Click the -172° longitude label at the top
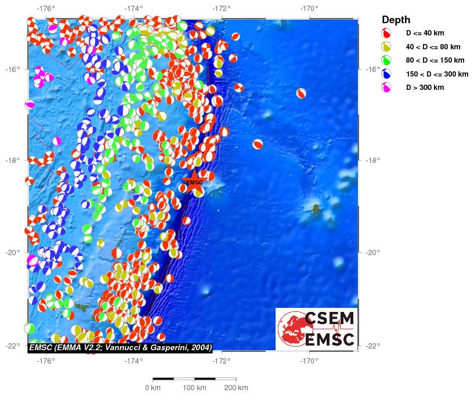This screenshot has width=474, height=396. point(221,8)
